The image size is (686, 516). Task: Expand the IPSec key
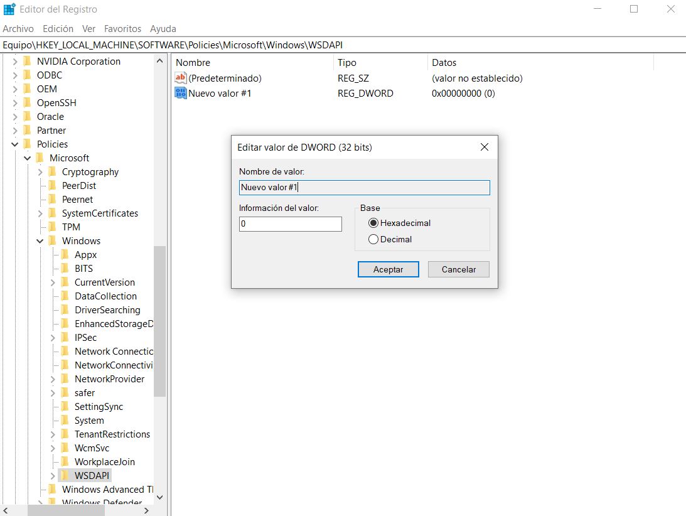[x=53, y=338]
